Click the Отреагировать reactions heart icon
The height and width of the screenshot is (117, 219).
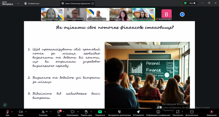coord(72,112)
